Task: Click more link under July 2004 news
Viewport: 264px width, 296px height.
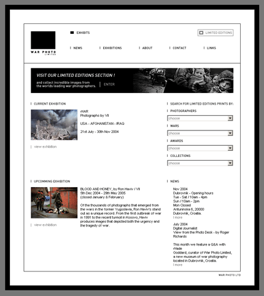Action: [177, 265]
